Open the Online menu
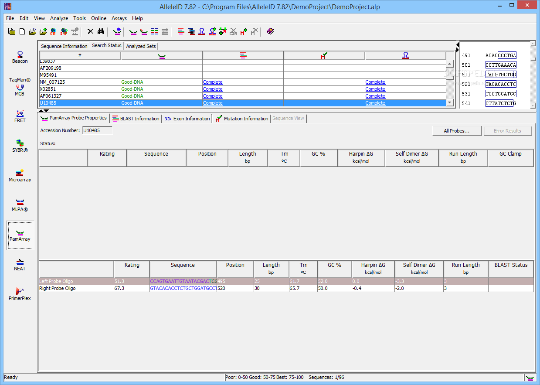 click(99, 18)
